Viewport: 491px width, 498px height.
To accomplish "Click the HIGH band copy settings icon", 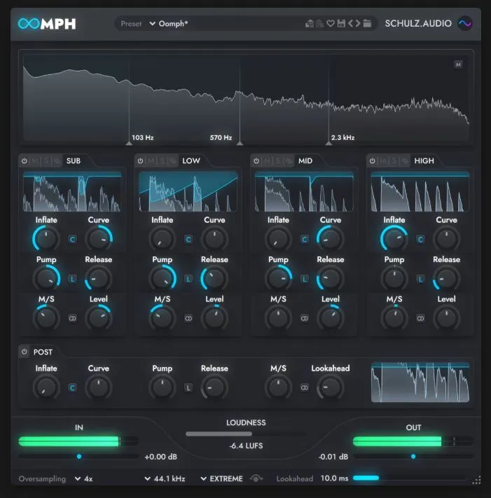I will [405, 161].
